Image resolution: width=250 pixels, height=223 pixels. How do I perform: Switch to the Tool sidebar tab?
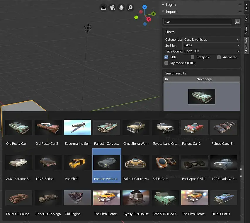click(246, 19)
